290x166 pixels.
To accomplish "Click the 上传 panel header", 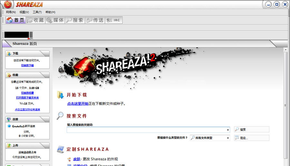I will click(x=27, y=145).
